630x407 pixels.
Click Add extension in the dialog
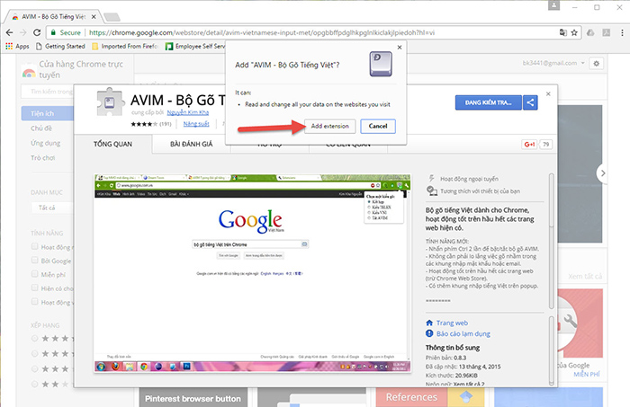[x=330, y=126]
